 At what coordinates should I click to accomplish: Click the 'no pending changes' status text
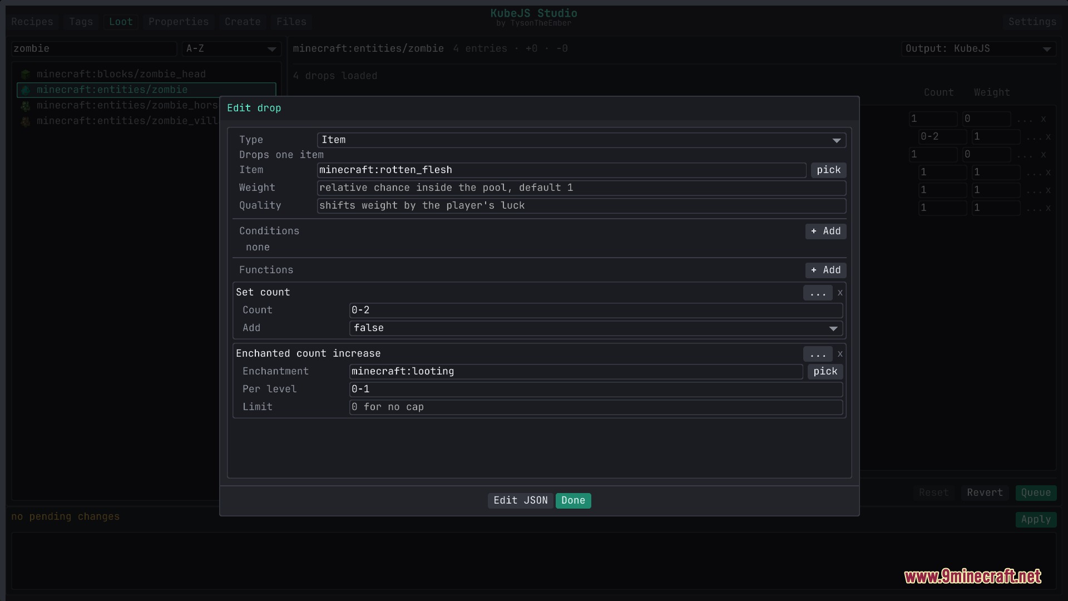[65, 517]
